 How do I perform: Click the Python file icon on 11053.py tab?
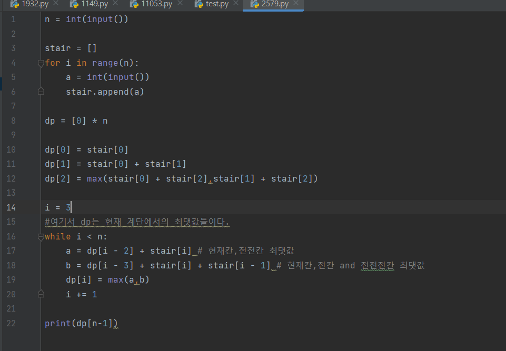coord(134,4)
